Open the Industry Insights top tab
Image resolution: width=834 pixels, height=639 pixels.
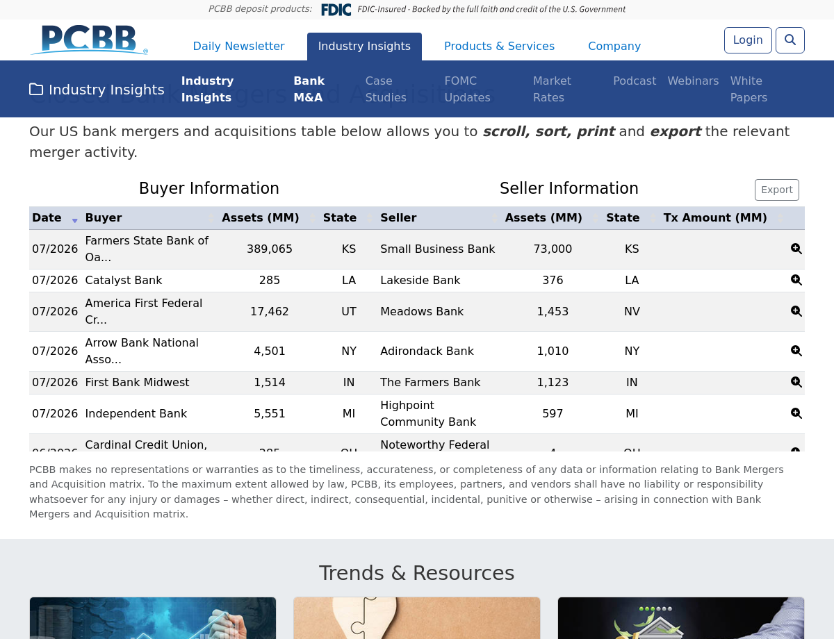click(x=364, y=46)
